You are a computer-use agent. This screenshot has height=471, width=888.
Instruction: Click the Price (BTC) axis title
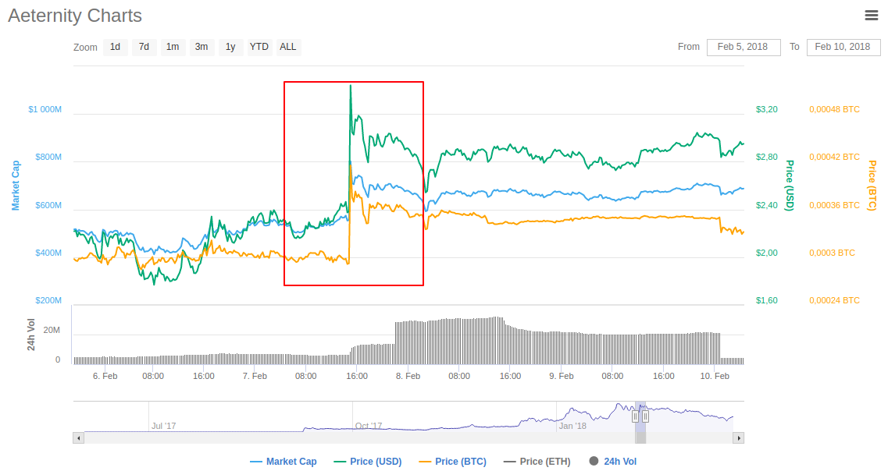pos(872,186)
